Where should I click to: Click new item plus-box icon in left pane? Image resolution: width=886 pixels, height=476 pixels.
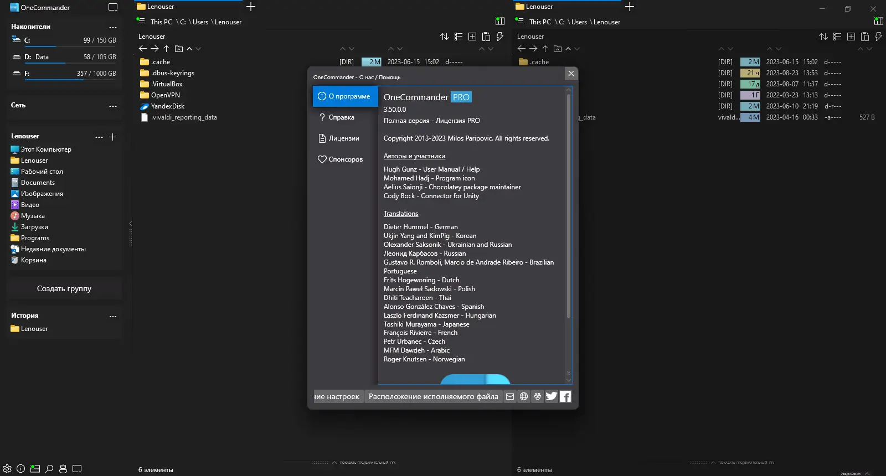coord(472,37)
